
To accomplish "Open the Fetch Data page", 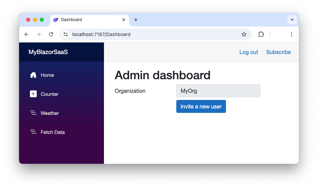I will click(x=53, y=132).
